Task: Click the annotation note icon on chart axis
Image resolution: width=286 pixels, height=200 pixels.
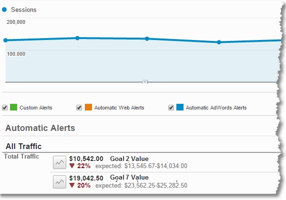Action: (145, 82)
